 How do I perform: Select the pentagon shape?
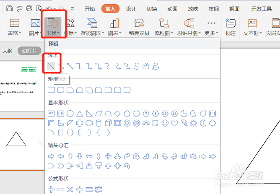coord(127,114)
